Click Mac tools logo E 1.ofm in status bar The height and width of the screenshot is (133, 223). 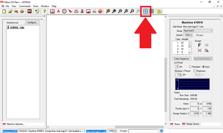tap(96, 131)
